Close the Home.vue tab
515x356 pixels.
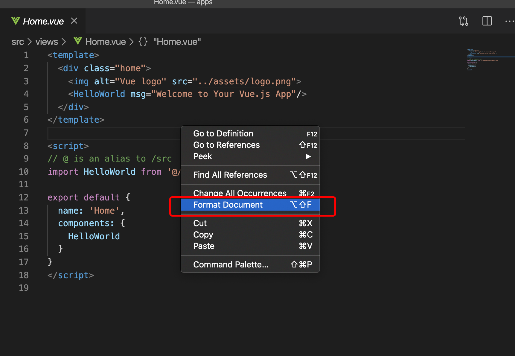[74, 21]
